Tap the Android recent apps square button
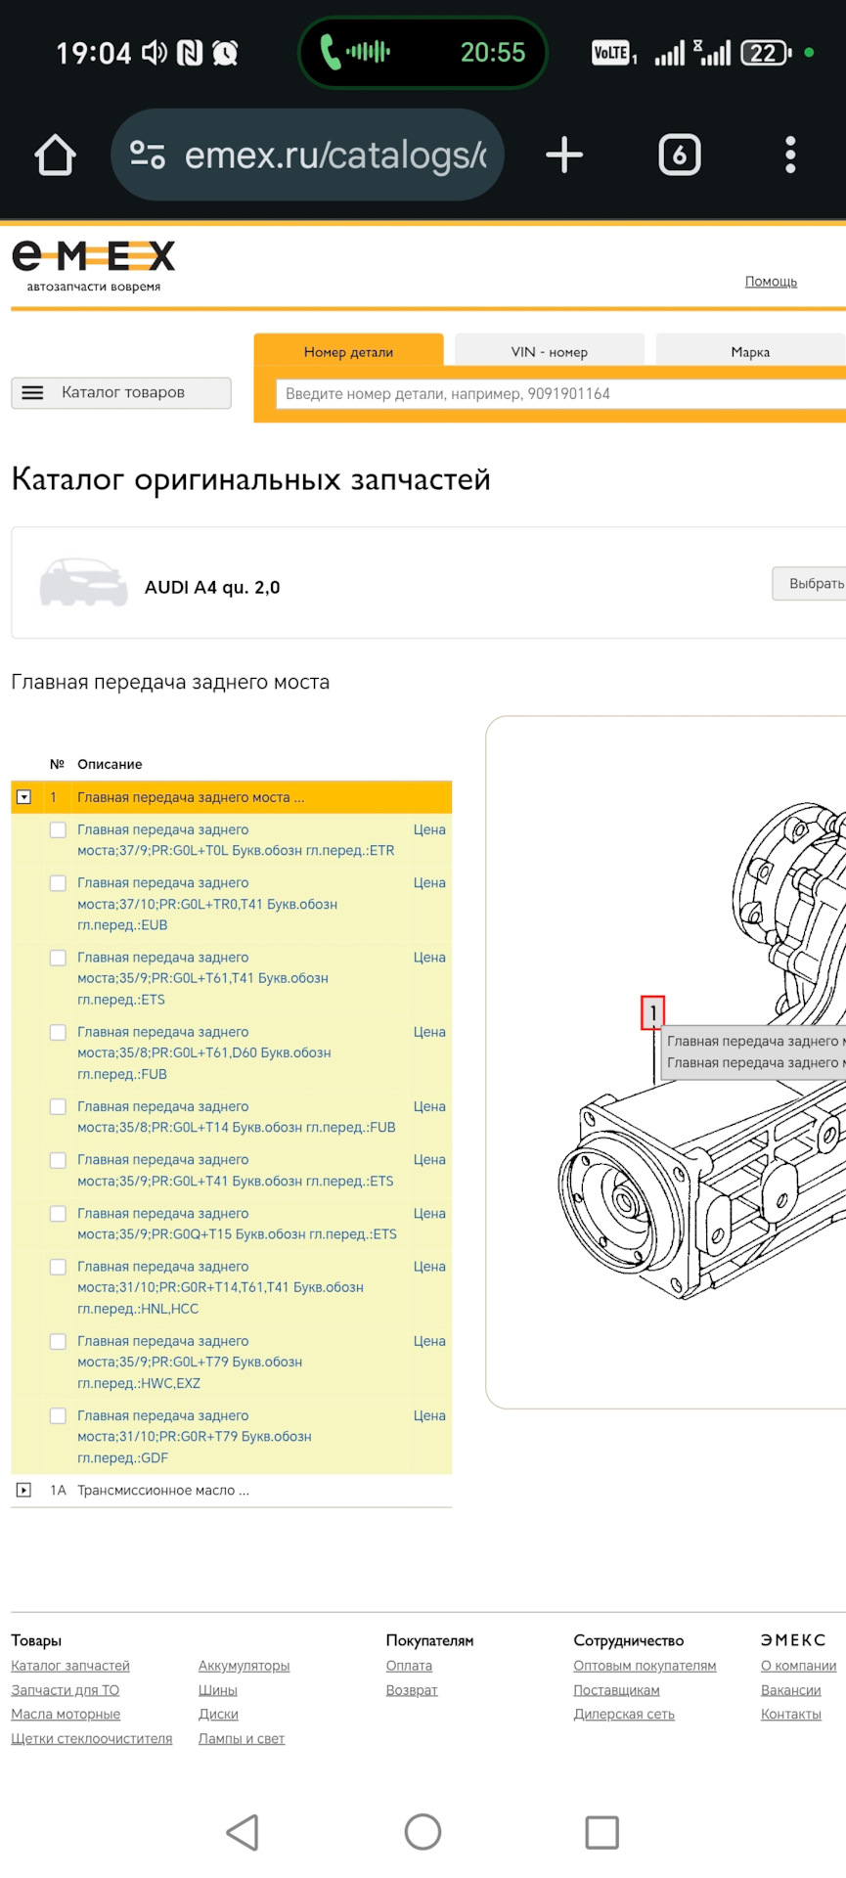This screenshot has width=846, height=1878. [601, 1832]
